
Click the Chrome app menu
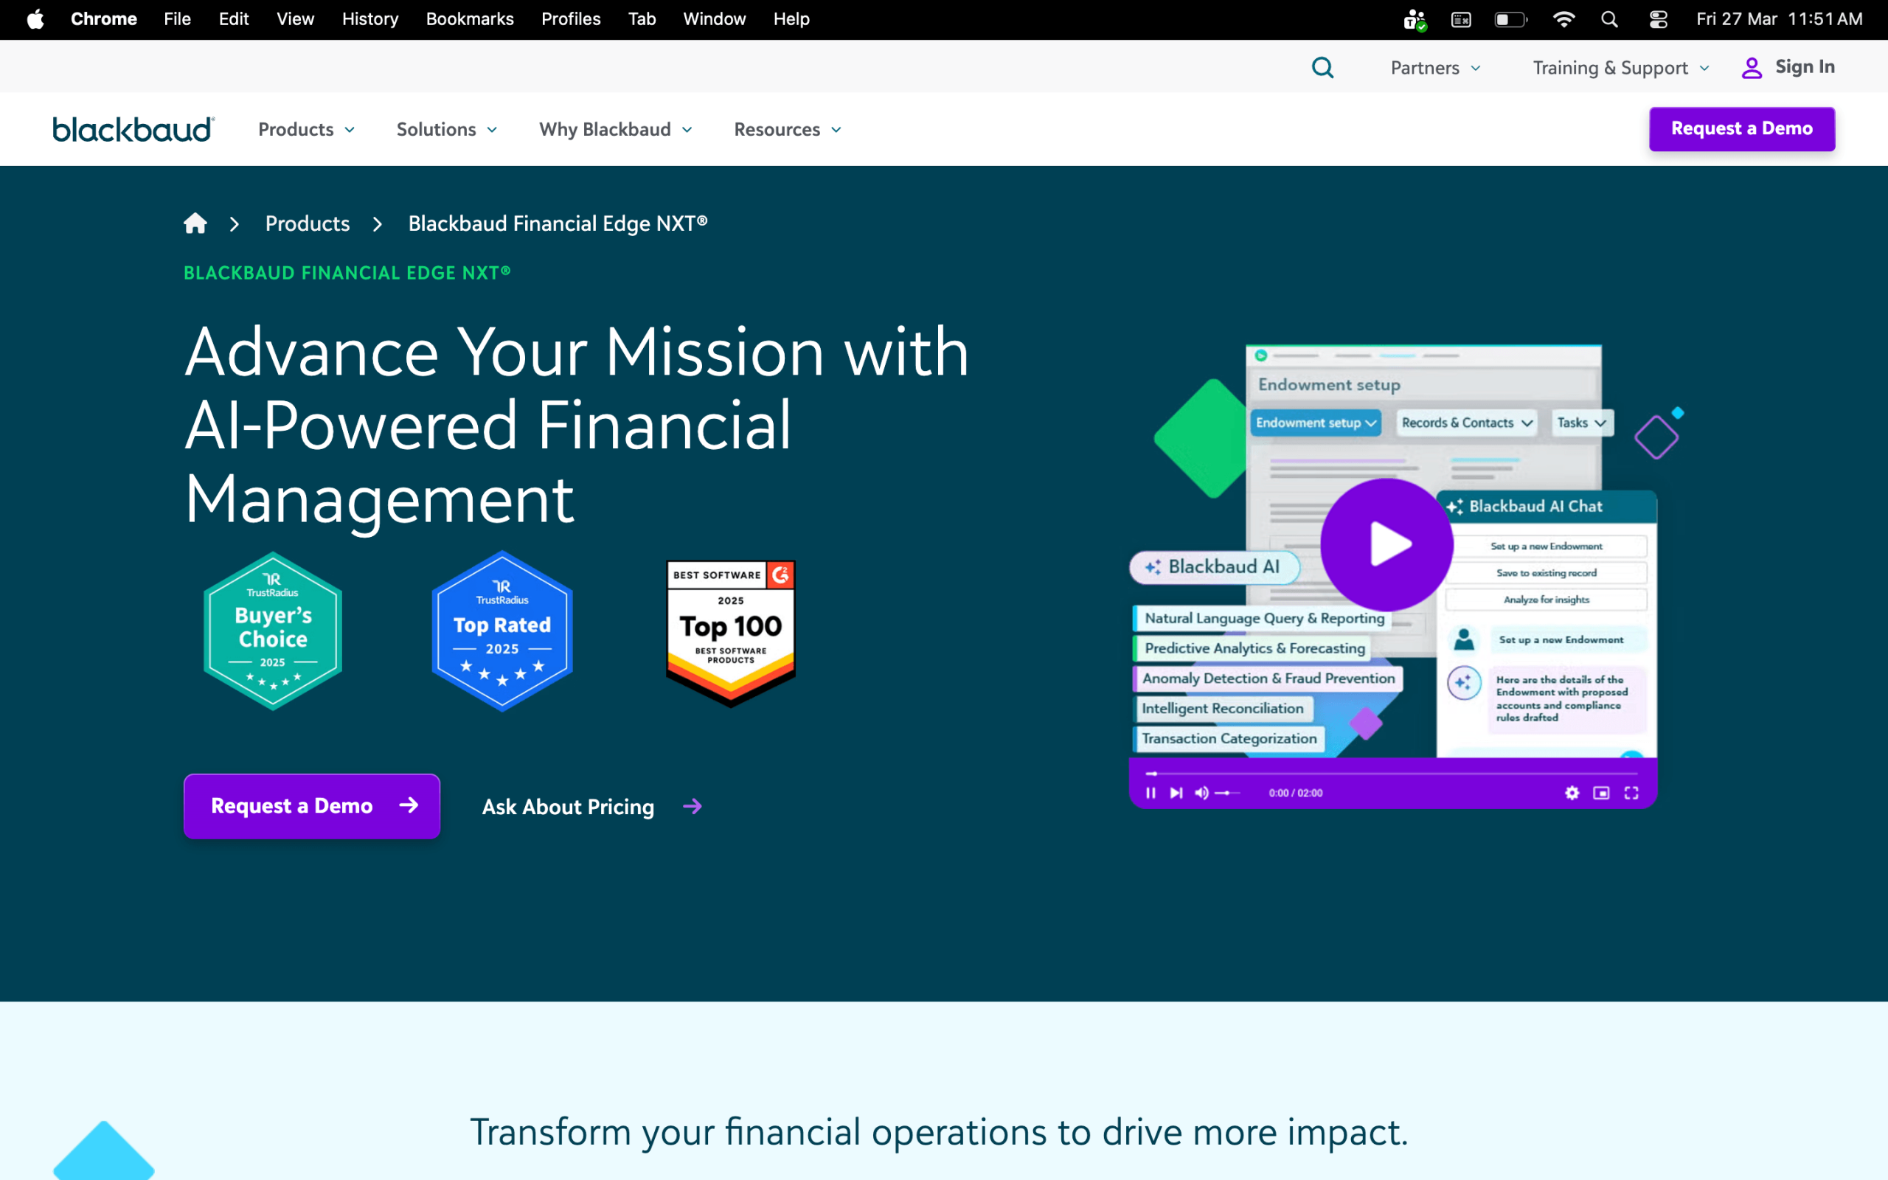point(104,19)
